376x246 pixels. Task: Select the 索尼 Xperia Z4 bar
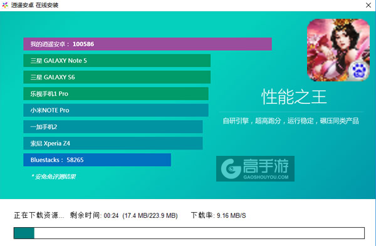(113, 143)
